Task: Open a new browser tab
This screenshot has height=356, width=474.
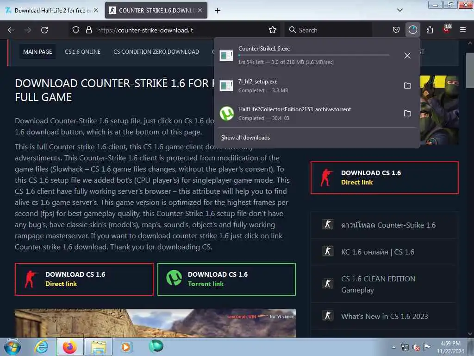Action: 218,11
